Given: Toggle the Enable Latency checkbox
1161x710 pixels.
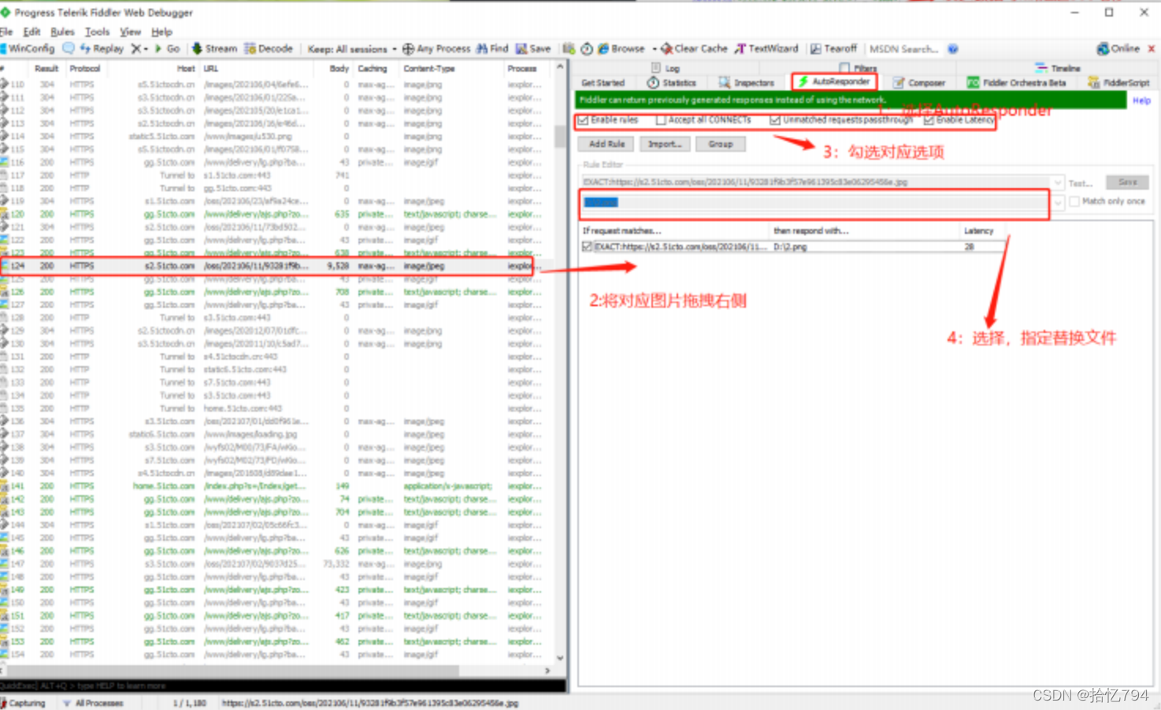Looking at the screenshot, I should [929, 120].
